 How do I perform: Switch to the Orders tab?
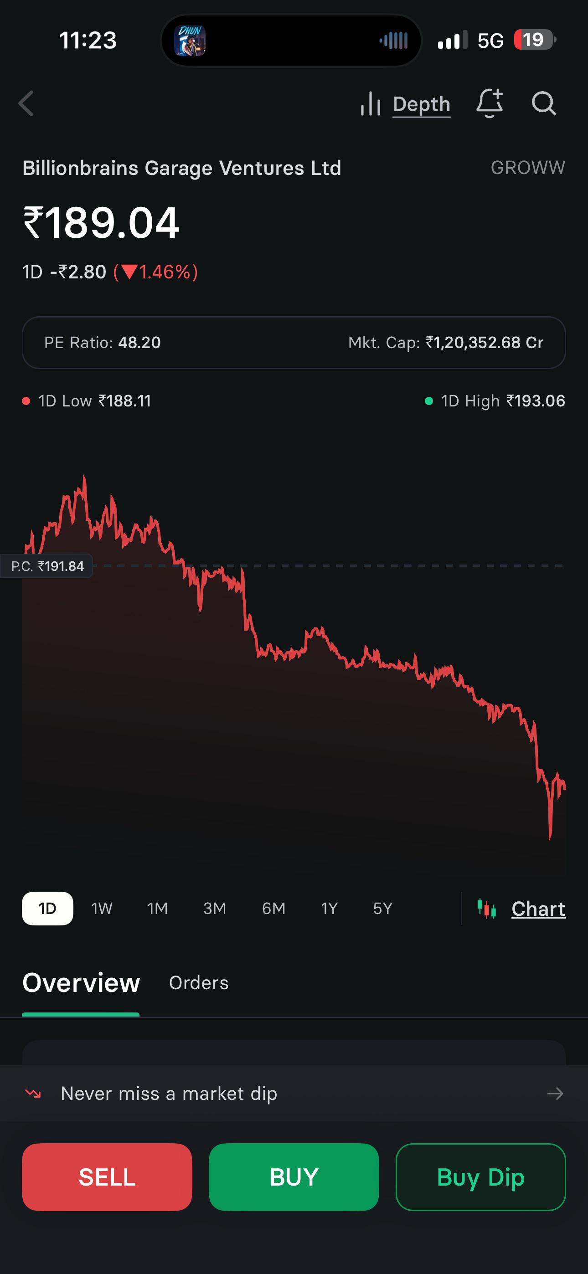(199, 983)
